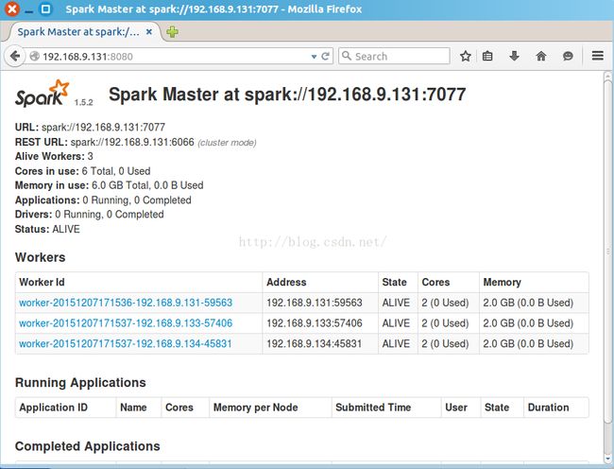Click the Status: ALIVE text
The image size is (614, 469).
click(47, 229)
